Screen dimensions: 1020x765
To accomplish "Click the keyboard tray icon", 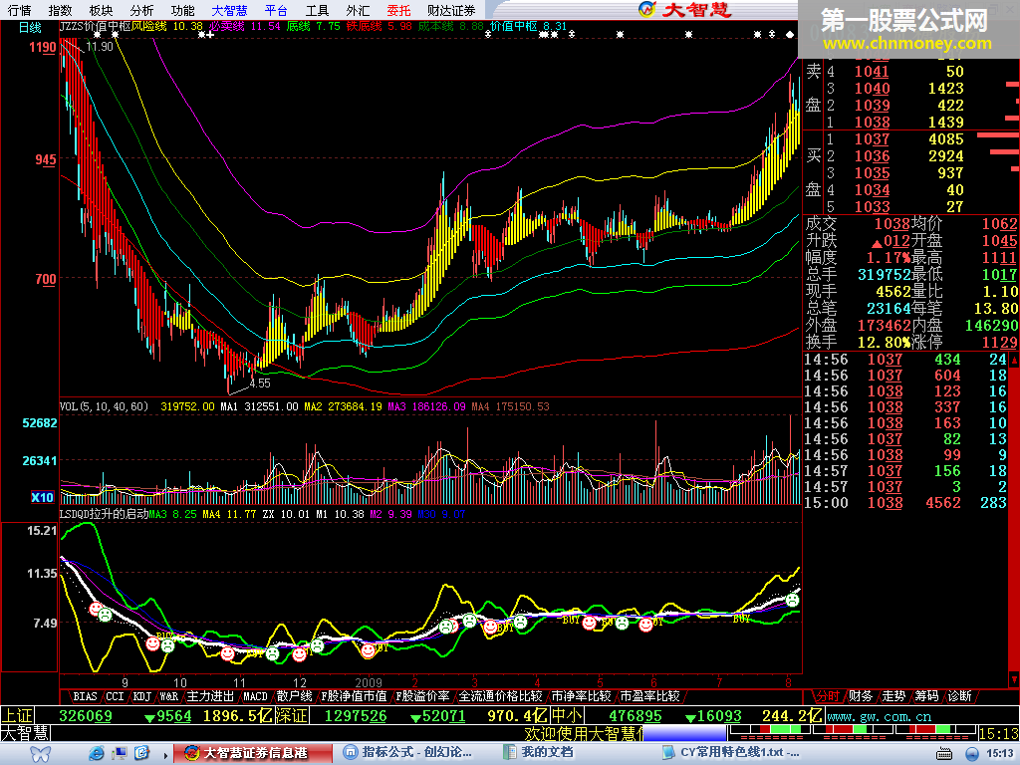I will (944, 753).
